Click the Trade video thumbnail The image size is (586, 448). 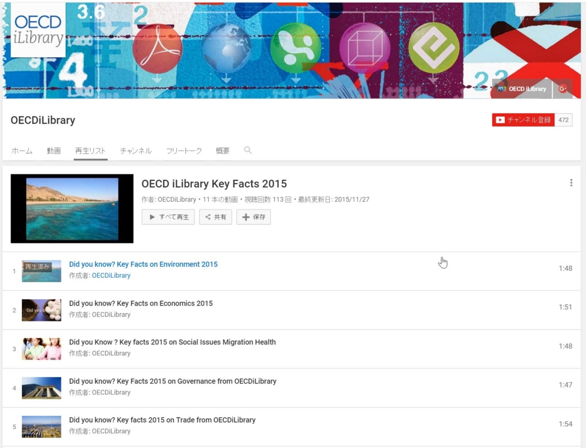click(x=41, y=427)
